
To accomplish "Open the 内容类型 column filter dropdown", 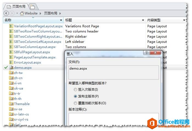I will 184,20.
